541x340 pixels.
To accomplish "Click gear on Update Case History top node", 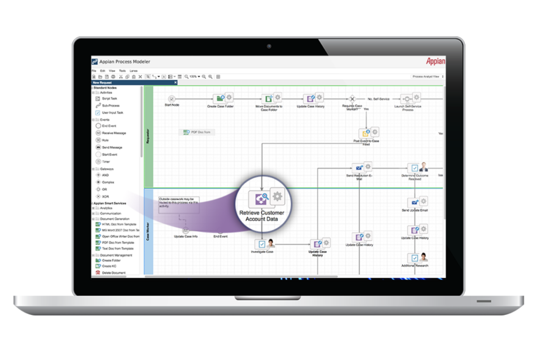I will click(319, 97).
